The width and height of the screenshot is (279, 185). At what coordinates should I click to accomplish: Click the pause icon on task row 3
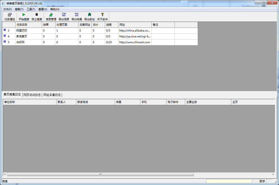coord(5,30)
